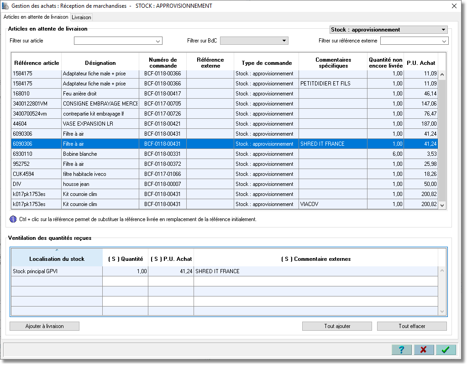Screen dimensions: 467x365
Task: Select the 44604 VASE EXPANSION LR row
Action: pyautogui.click(x=225, y=124)
